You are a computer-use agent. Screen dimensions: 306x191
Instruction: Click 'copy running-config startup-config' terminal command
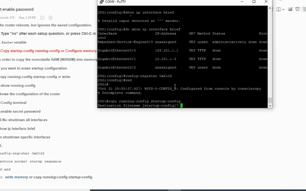144,101
